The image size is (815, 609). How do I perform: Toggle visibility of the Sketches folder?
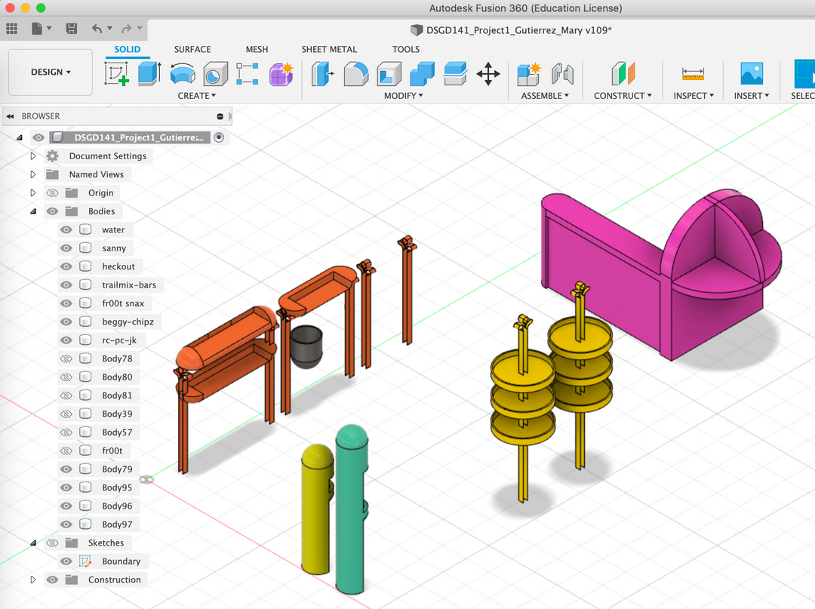click(x=52, y=543)
